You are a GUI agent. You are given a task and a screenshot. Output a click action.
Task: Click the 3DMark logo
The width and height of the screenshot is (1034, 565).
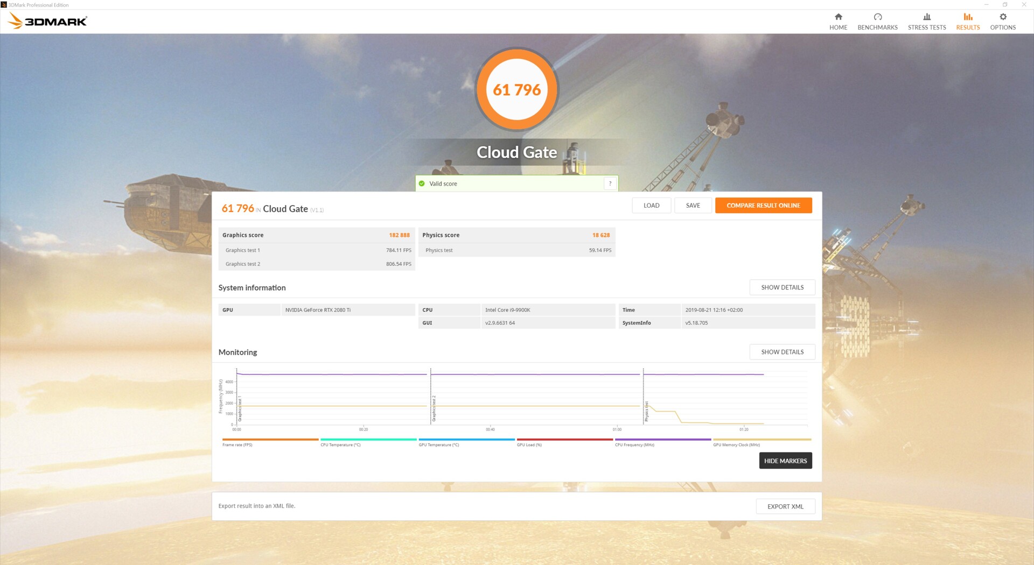[x=47, y=22]
